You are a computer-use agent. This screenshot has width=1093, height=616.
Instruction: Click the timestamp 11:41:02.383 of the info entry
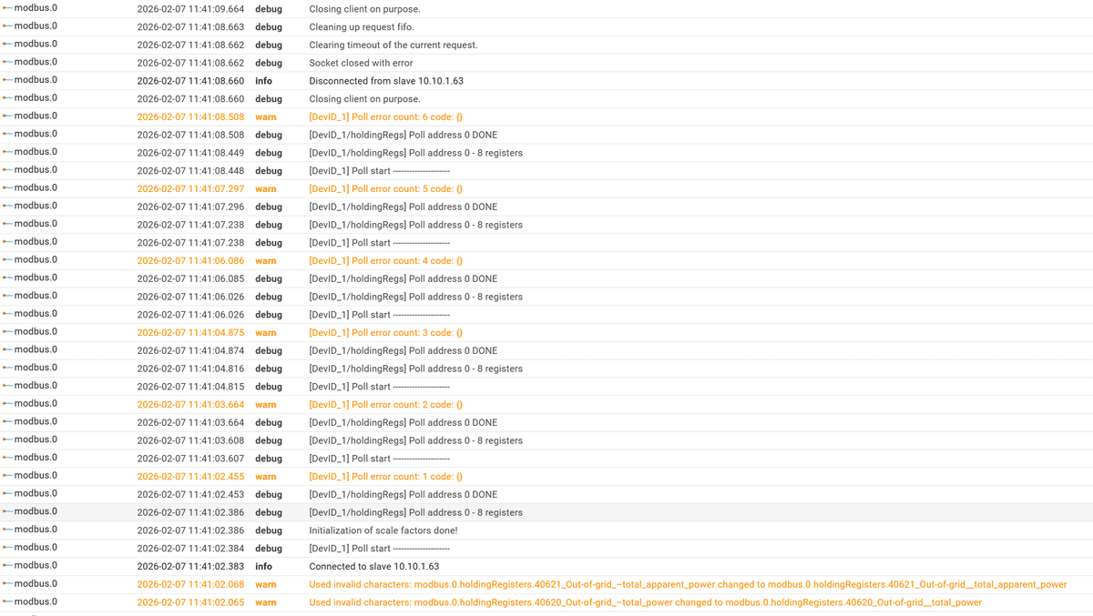coord(190,566)
